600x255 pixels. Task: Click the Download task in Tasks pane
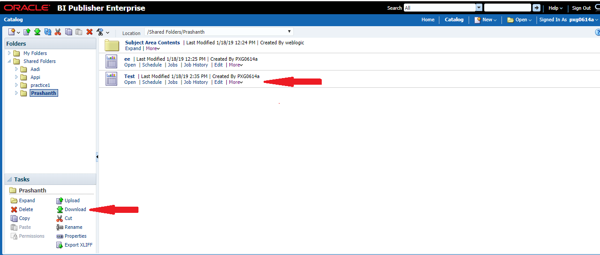(71, 209)
